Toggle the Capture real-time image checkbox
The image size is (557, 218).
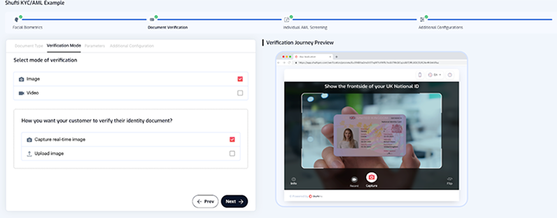(232, 139)
